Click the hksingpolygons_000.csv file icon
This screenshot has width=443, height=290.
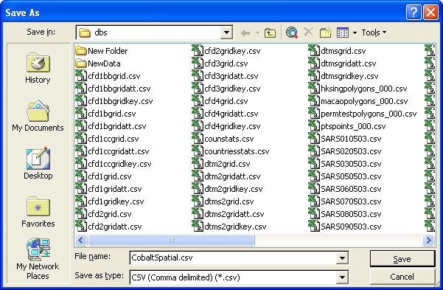[313, 89]
